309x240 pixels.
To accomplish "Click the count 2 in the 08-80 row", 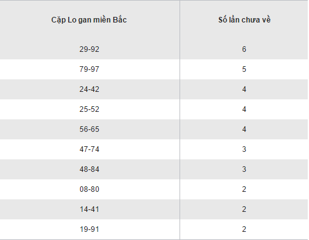I will [244, 189].
